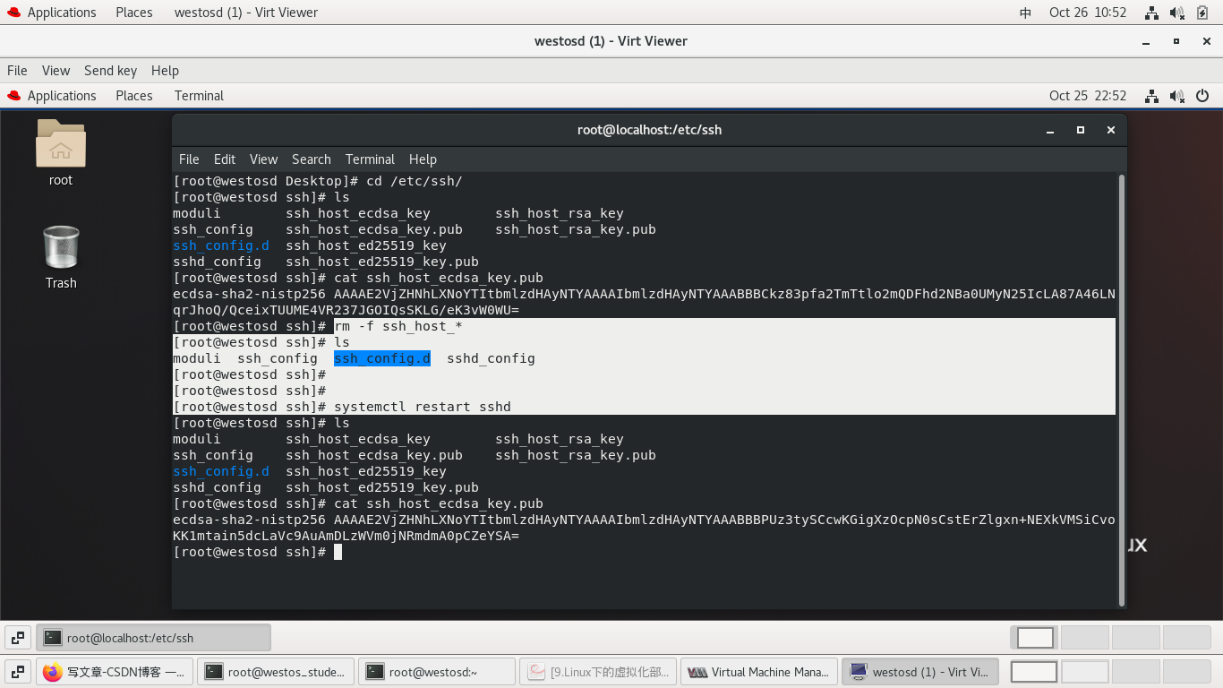Open guest Applications menu
This screenshot has height=688, width=1223.
point(52,96)
